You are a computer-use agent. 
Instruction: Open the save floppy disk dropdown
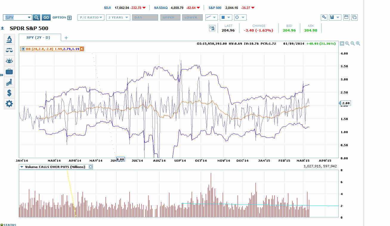point(335,17)
